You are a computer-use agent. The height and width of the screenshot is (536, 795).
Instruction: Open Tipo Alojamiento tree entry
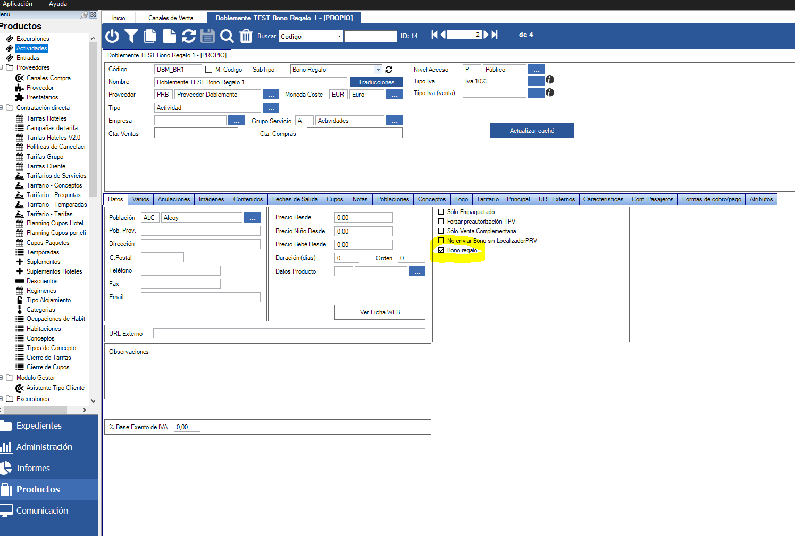coord(48,300)
